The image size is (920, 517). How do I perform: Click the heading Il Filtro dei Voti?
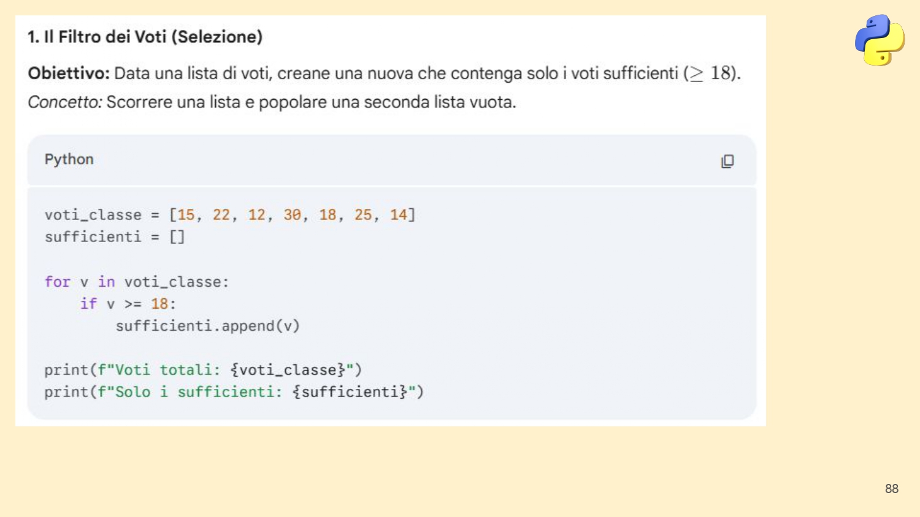[x=145, y=37]
